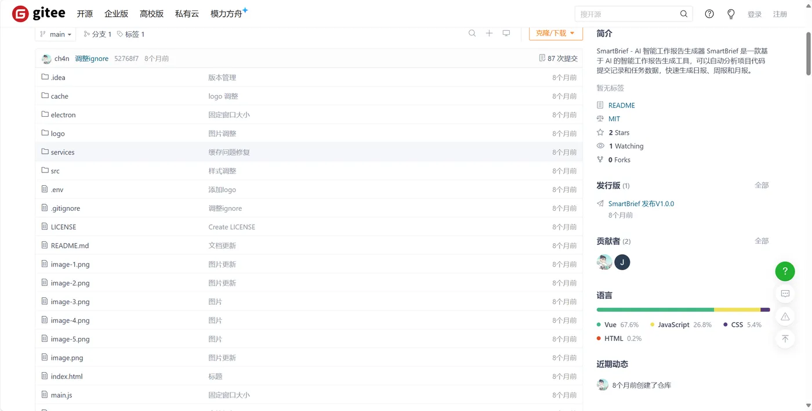Open the 高校版 menu

pyautogui.click(x=151, y=14)
